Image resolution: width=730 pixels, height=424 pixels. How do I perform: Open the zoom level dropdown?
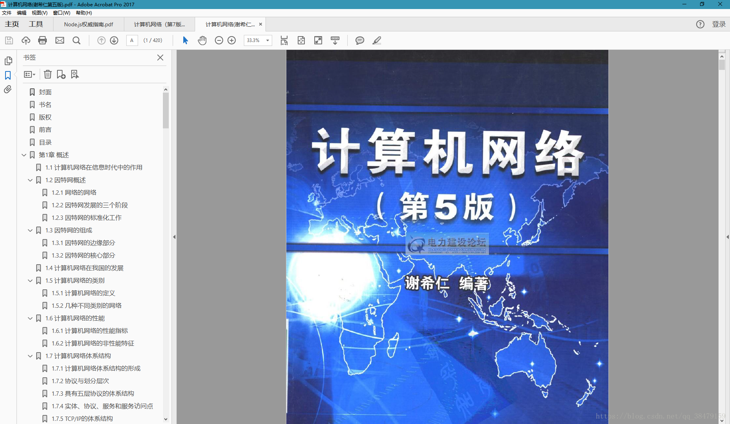267,40
